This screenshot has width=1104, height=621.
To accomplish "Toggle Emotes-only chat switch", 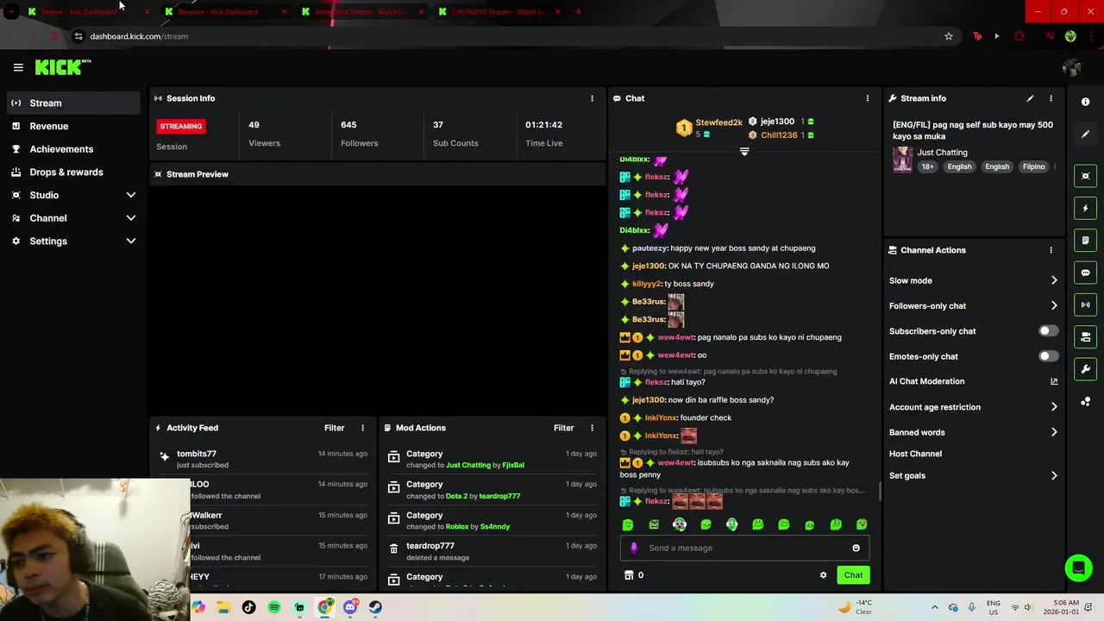I will click(1048, 356).
